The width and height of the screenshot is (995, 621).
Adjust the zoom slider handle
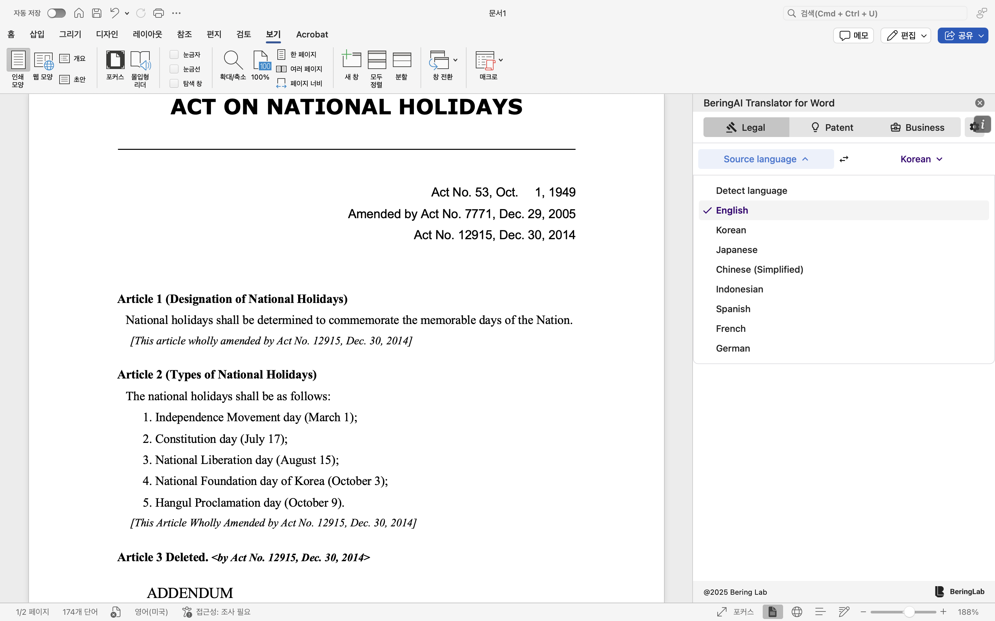[x=909, y=612]
